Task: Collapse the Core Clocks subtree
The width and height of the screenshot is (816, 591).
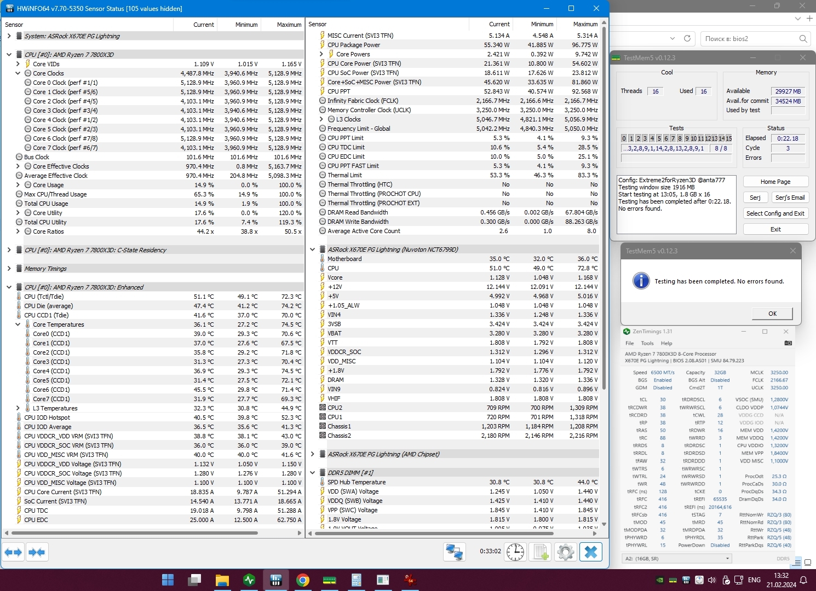Action: 18,73
